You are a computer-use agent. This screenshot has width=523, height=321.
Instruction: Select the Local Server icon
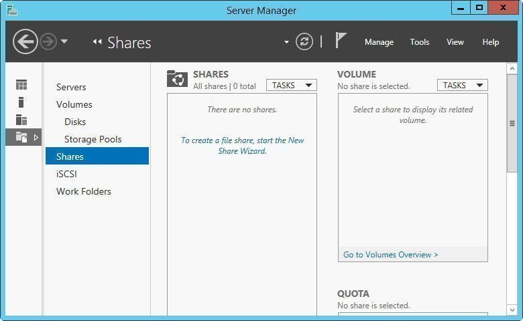(x=21, y=102)
